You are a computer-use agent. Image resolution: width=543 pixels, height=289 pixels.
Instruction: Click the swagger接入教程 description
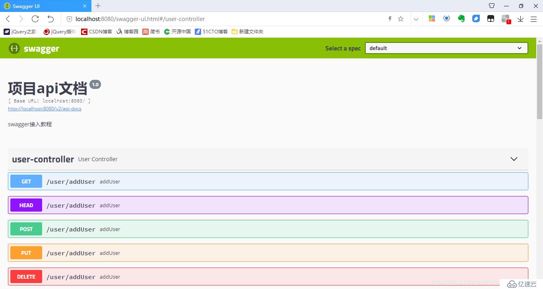click(x=30, y=124)
